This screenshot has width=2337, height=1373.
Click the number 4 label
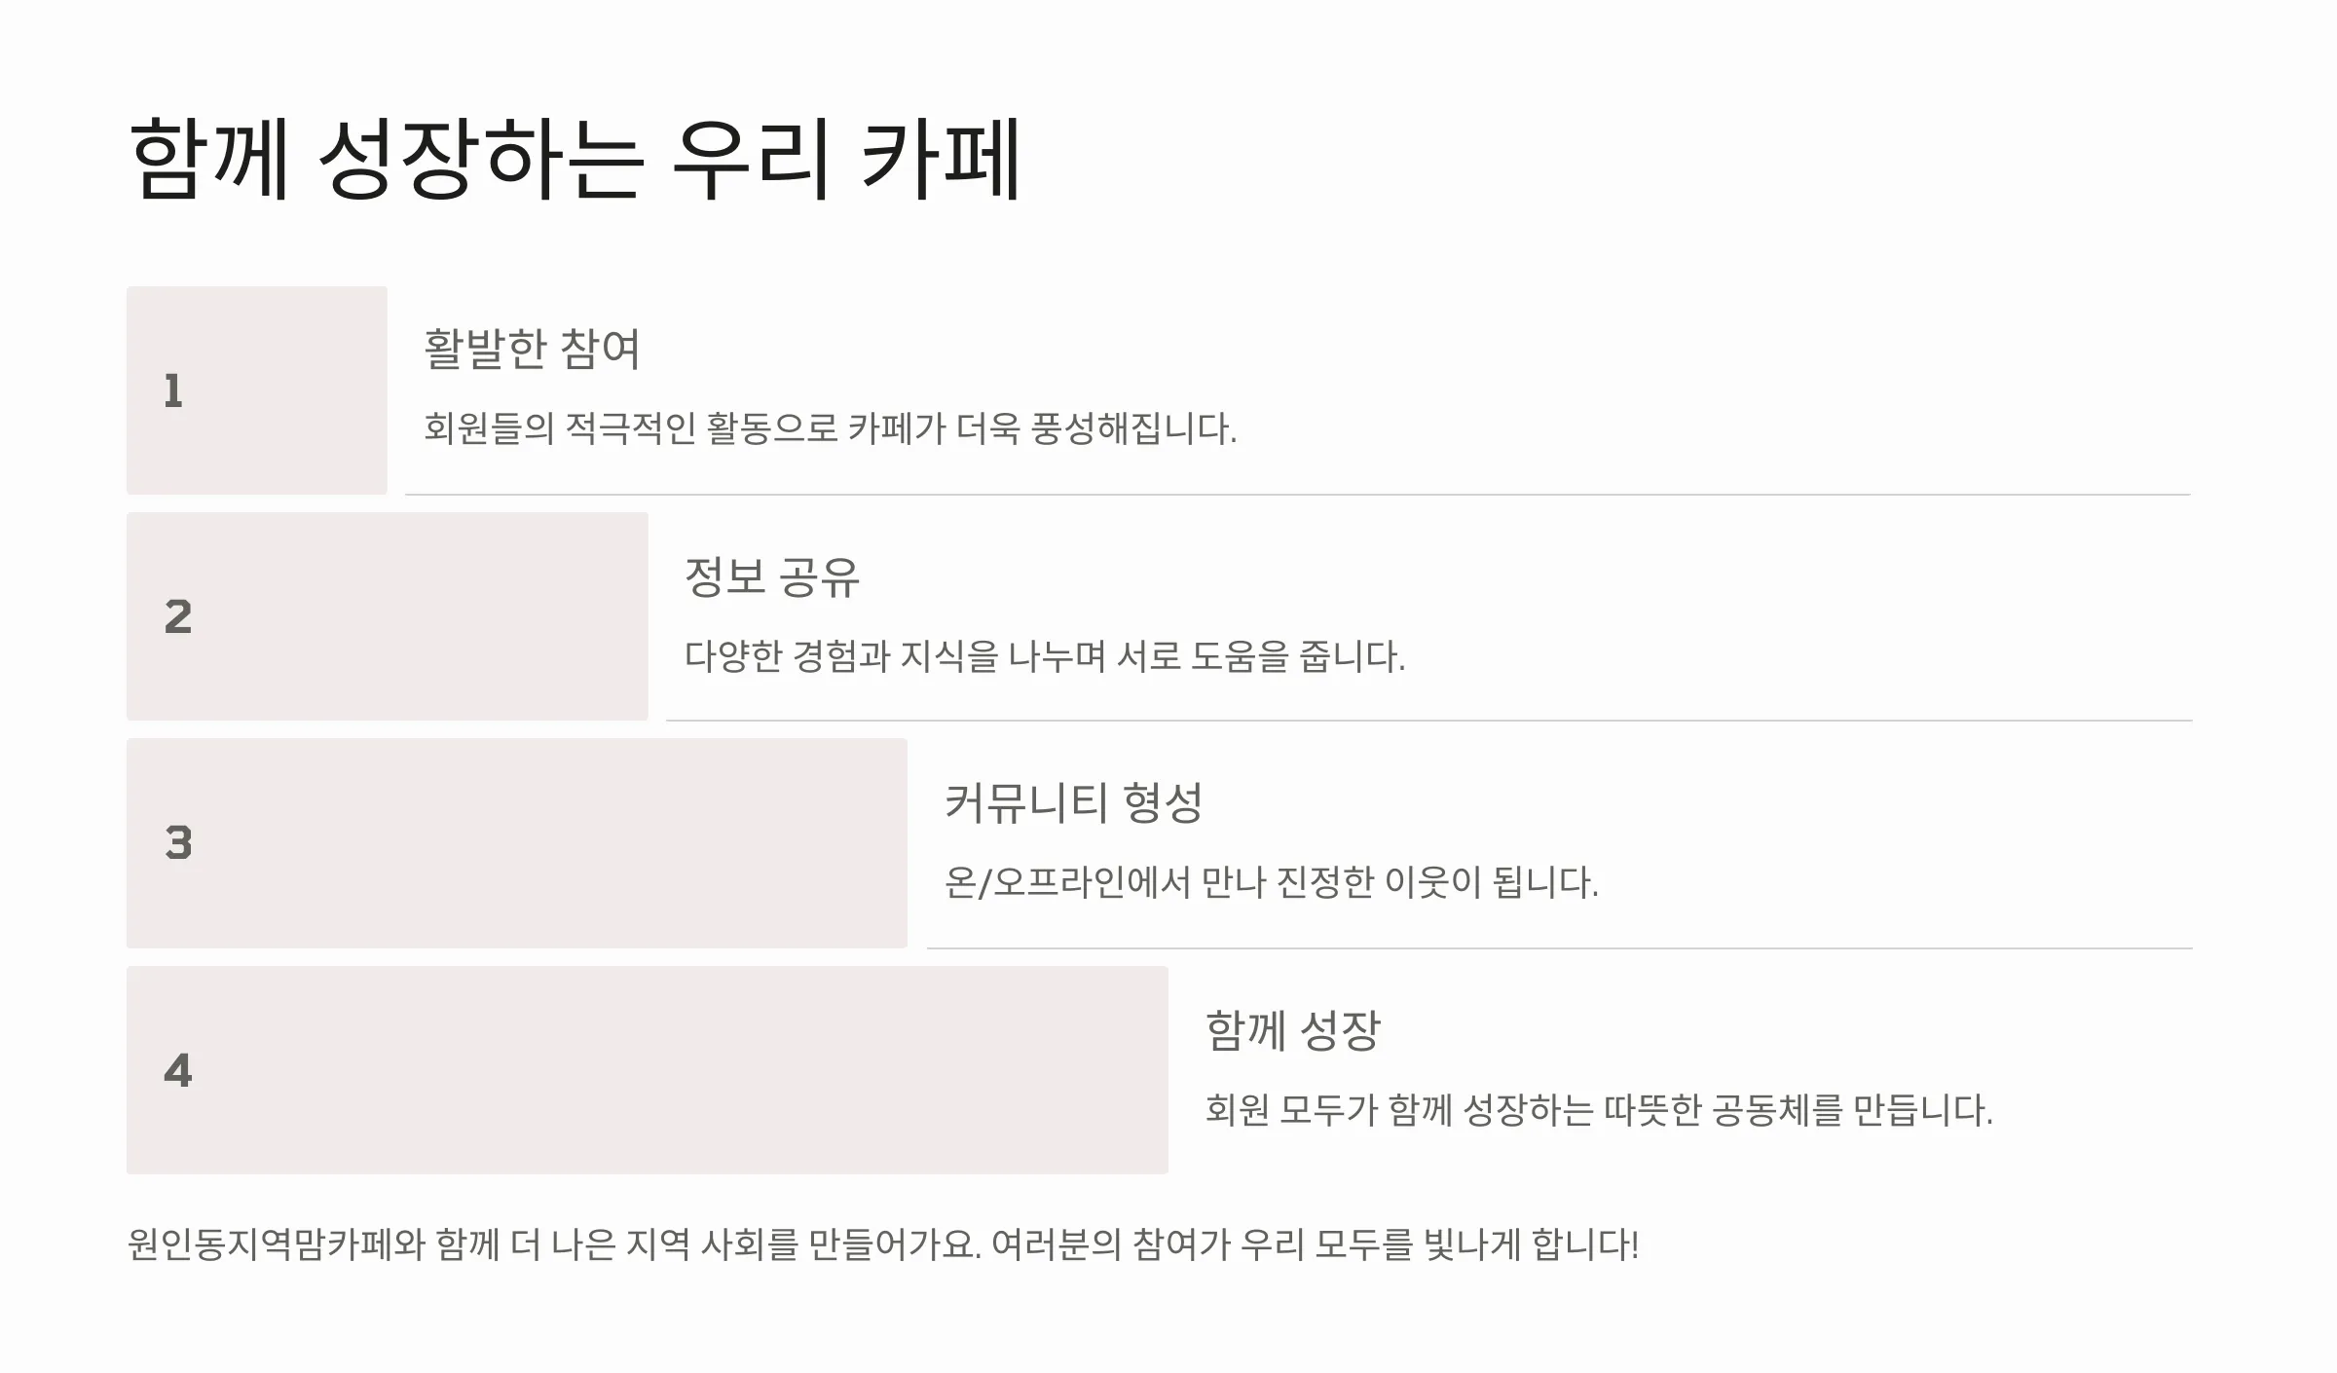coord(178,1071)
